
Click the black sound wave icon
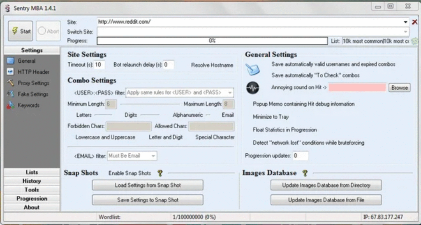tap(252, 88)
